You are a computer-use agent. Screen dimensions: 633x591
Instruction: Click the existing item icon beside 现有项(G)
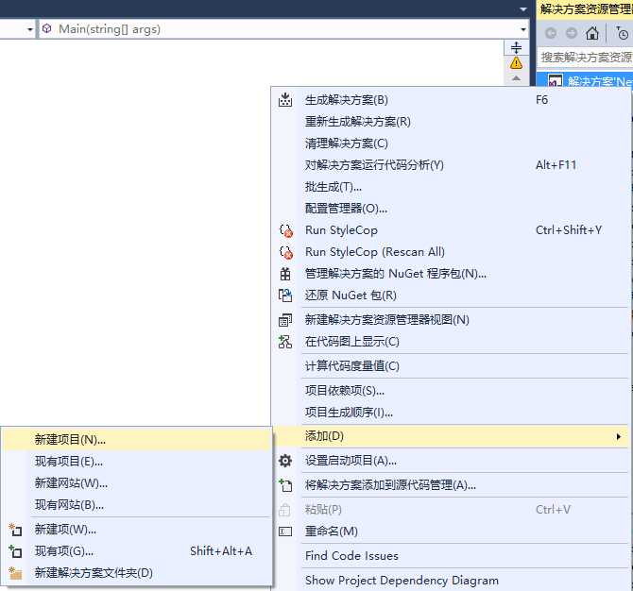tap(15, 551)
